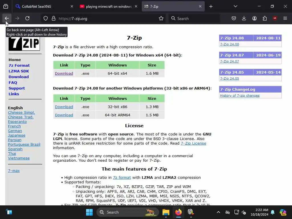Viewport: 292px width, 219px height.
Task: Click the taskbar Search box
Action: pos(128,212)
